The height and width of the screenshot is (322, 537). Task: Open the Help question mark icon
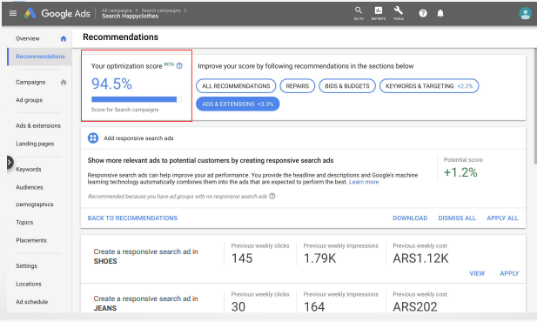pos(423,13)
